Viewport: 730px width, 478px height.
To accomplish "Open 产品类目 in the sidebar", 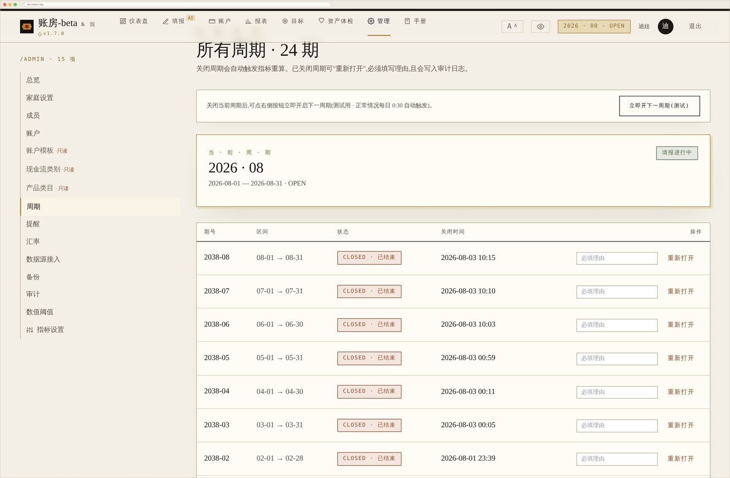I will [47, 188].
